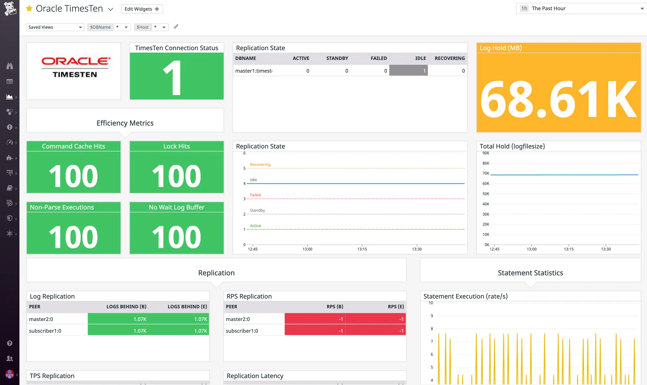Image resolution: width=647 pixels, height=385 pixels.
Task: Expand the Oracle TimesTen title chevron
Action: pyautogui.click(x=111, y=9)
